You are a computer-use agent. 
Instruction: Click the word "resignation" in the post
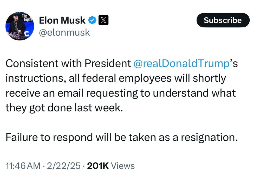(x=209, y=137)
